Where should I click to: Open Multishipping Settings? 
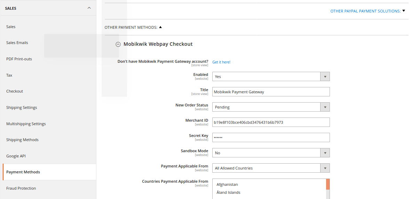(26, 123)
